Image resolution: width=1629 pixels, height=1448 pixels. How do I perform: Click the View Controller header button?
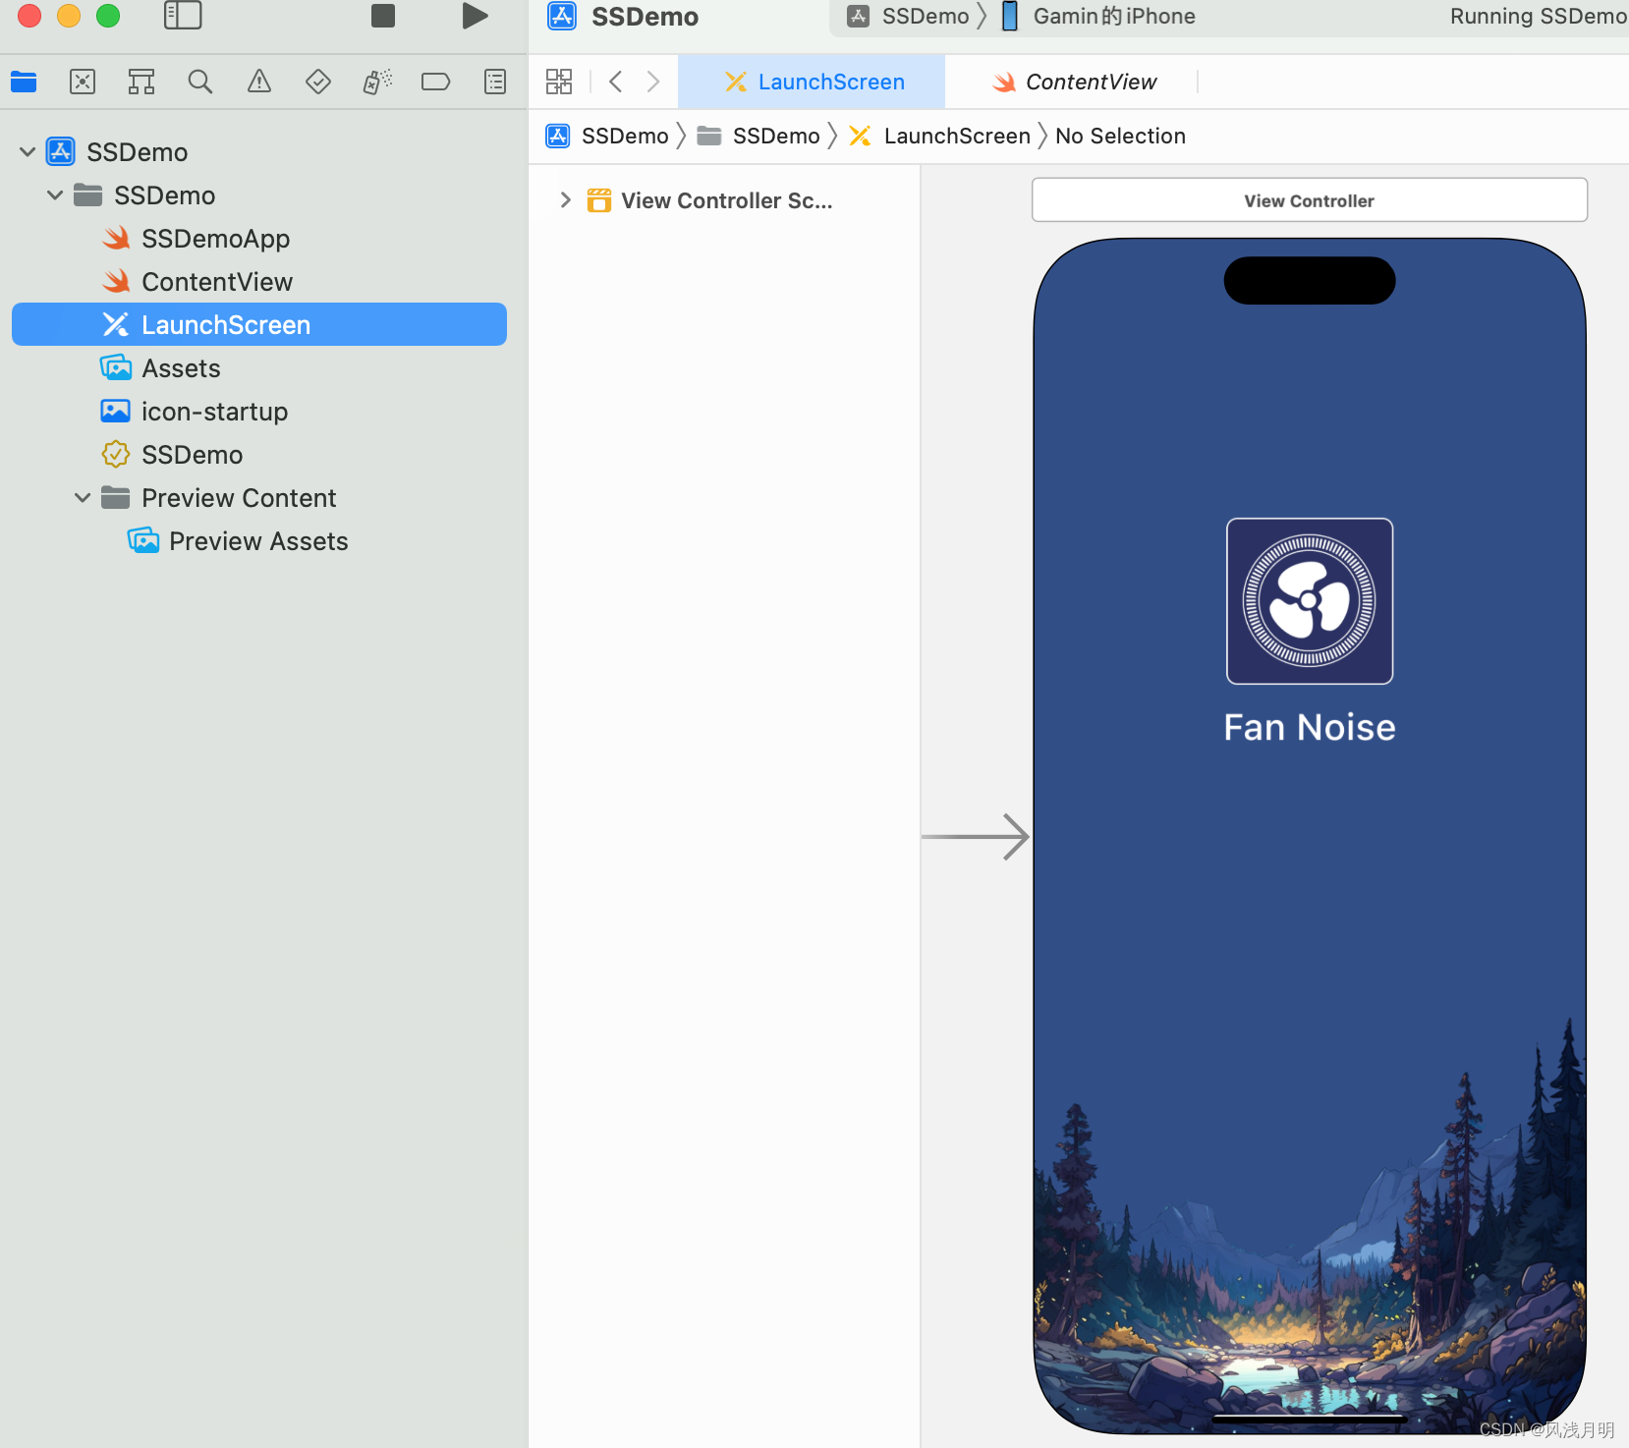(x=1309, y=199)
